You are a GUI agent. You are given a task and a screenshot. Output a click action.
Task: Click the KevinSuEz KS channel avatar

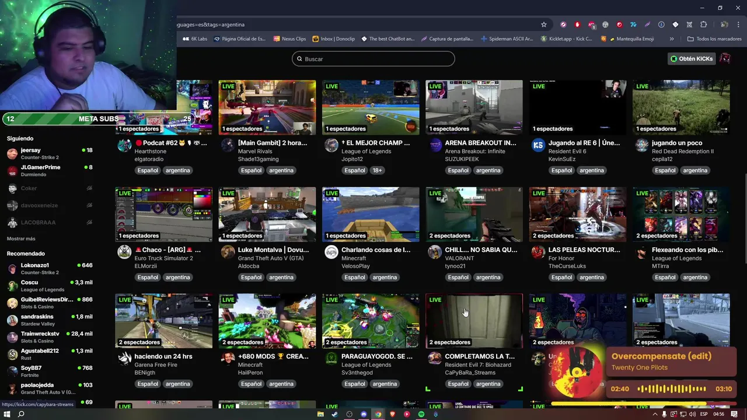point(538,145)
